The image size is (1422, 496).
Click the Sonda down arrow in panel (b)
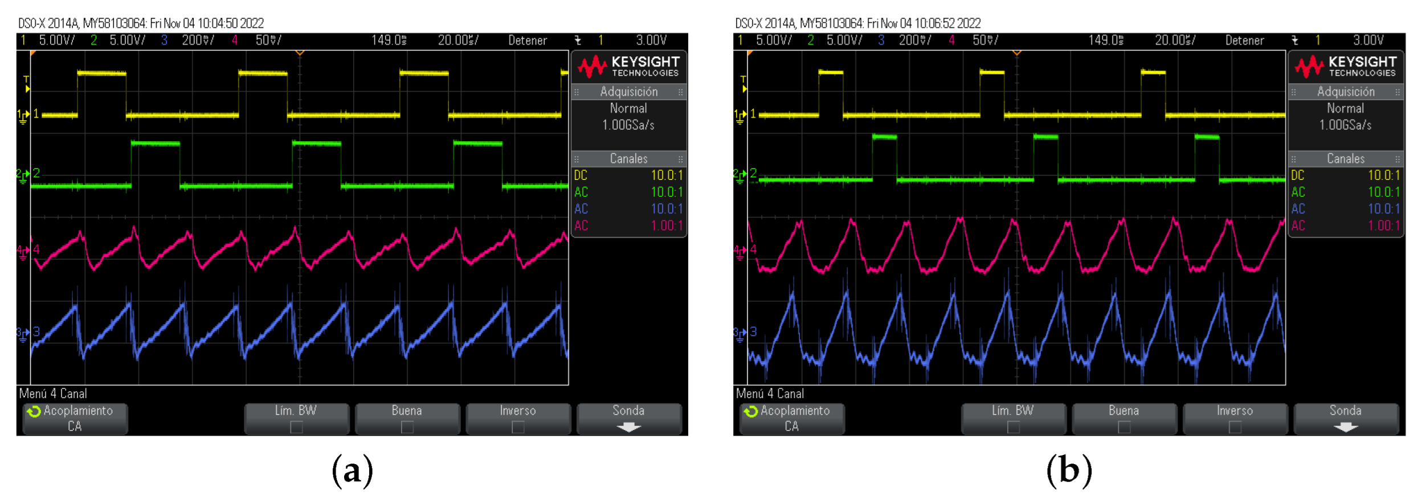click(1345, 427)
